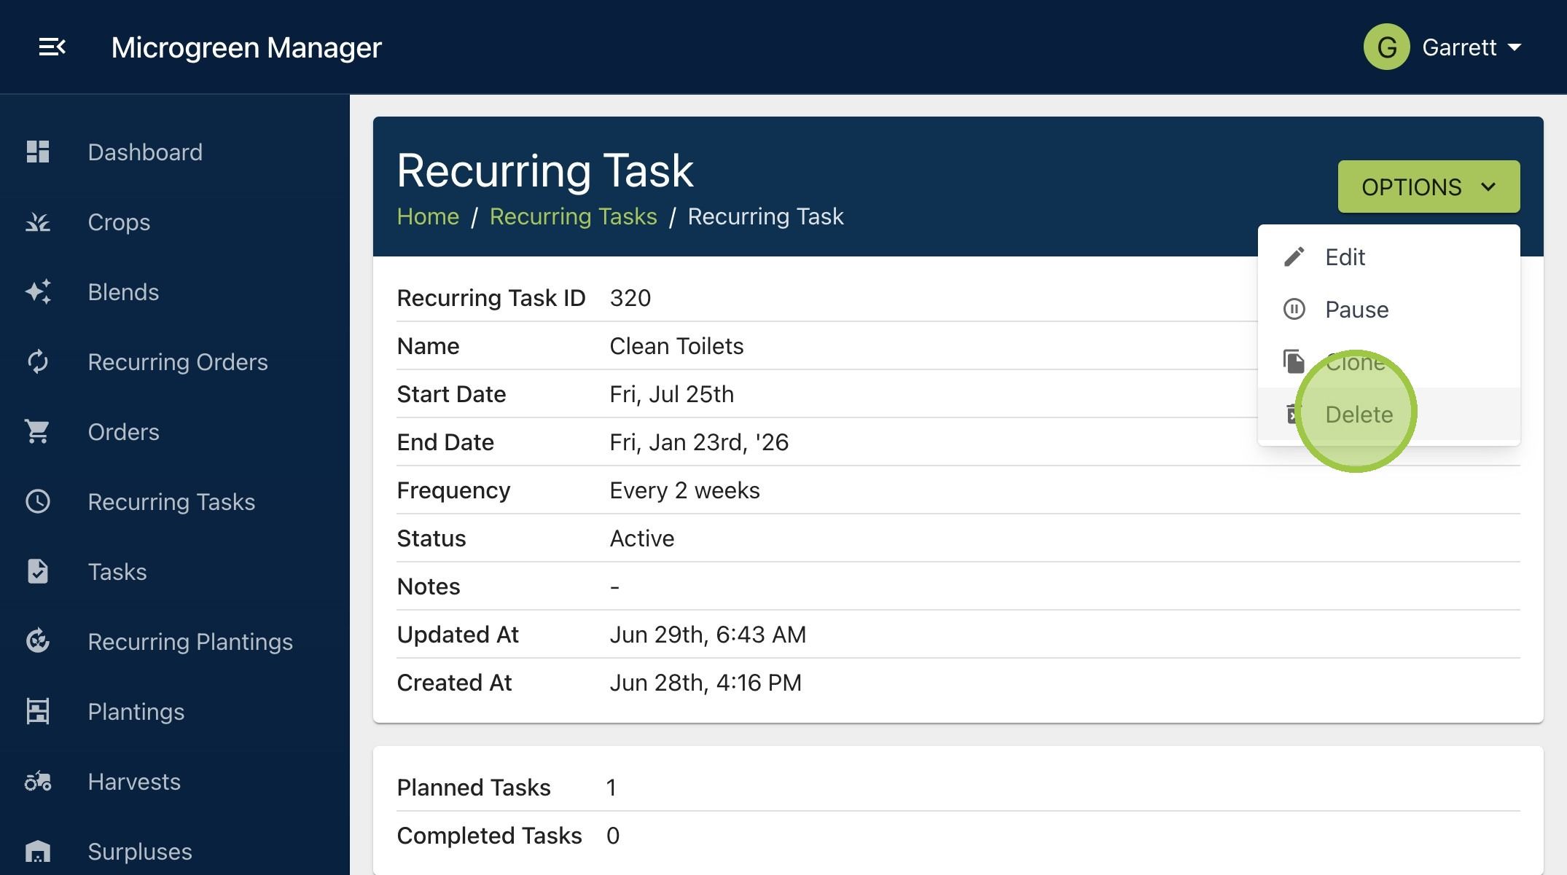The height and width of the screenshot is (875, 1567).
Task: Open Plantings sidebar item
Action: pyautogui.click(x=175, y=711)
